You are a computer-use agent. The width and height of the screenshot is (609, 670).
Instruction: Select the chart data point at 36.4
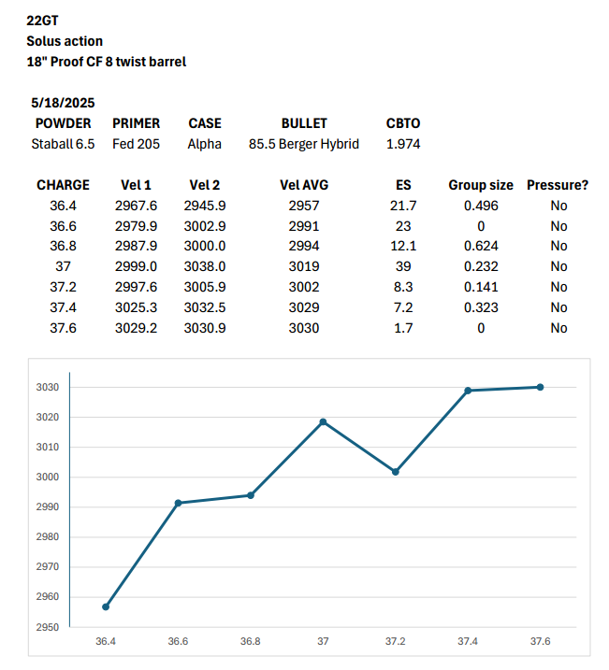(x=106, y=606)
